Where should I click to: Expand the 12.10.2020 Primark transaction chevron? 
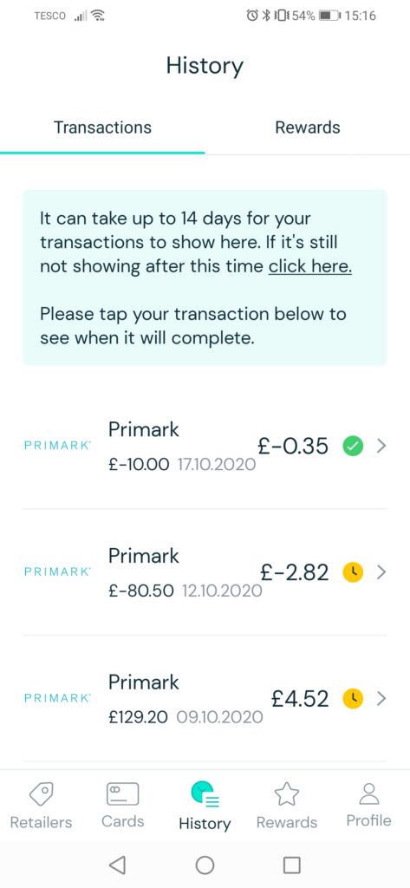pos(381,572)
